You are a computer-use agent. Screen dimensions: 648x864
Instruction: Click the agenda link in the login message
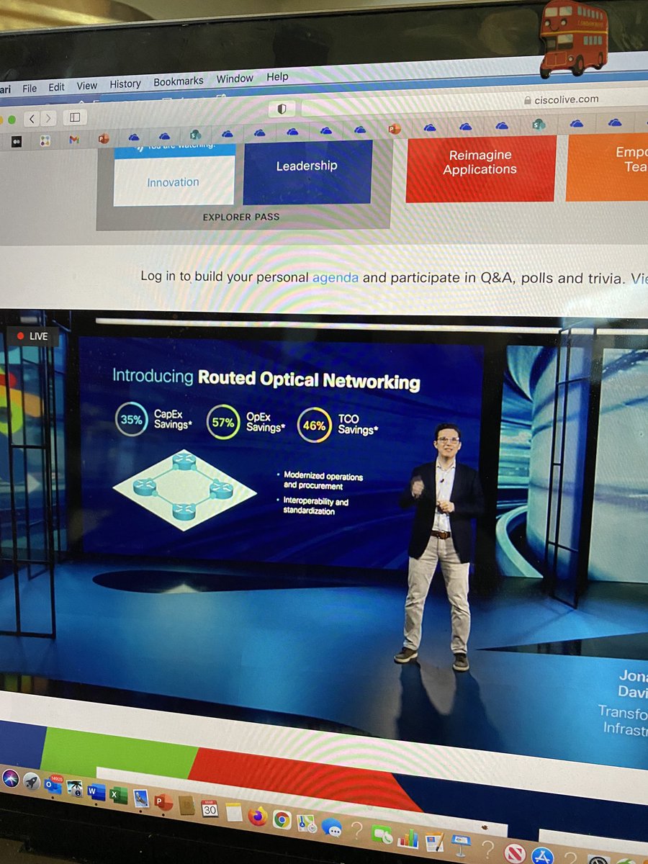[337, 277]
